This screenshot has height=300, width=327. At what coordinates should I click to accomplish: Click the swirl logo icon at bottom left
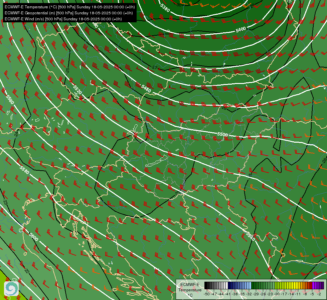tap(11, 289)
